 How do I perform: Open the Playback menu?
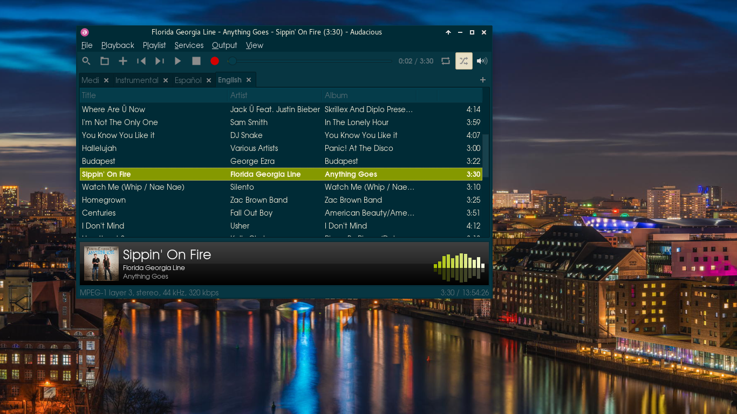click(118, 45)
